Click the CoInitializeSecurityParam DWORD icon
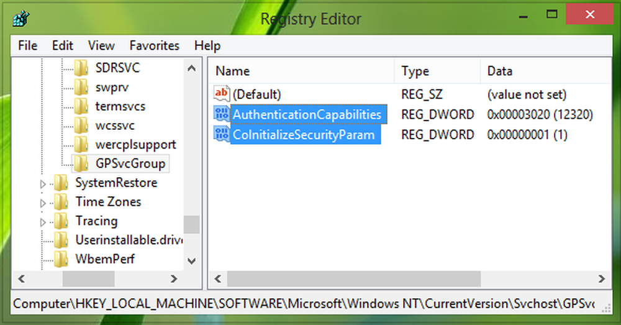621x325 pixels. coord(222,134)
